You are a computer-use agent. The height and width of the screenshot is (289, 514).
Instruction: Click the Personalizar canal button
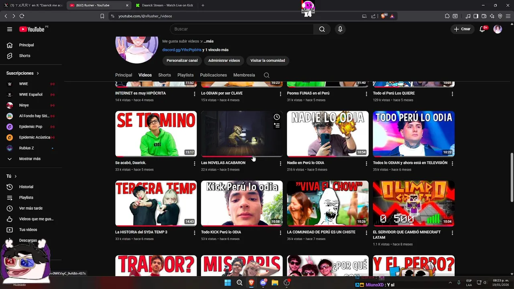click(182, 61)
